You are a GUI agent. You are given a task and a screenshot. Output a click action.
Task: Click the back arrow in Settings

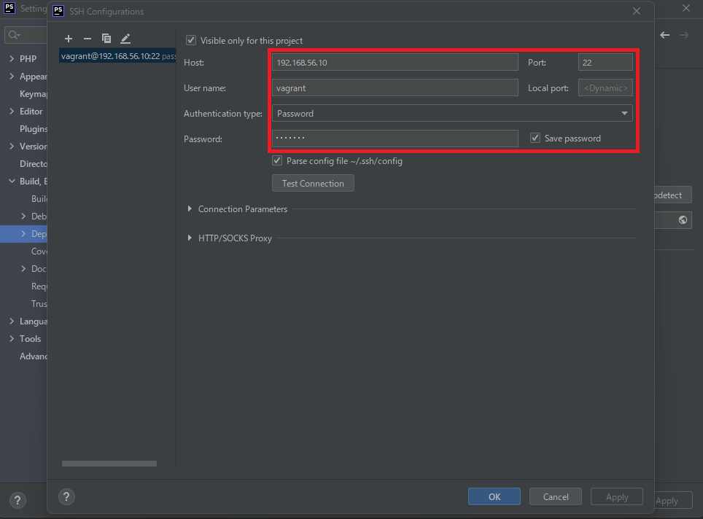[664, 35]
